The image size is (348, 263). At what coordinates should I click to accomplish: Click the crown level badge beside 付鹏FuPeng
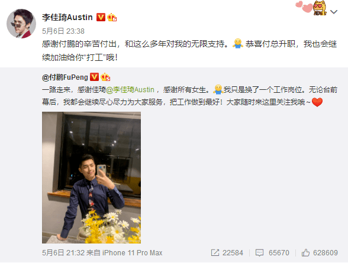pyautogui.click(x=105, y=77)
